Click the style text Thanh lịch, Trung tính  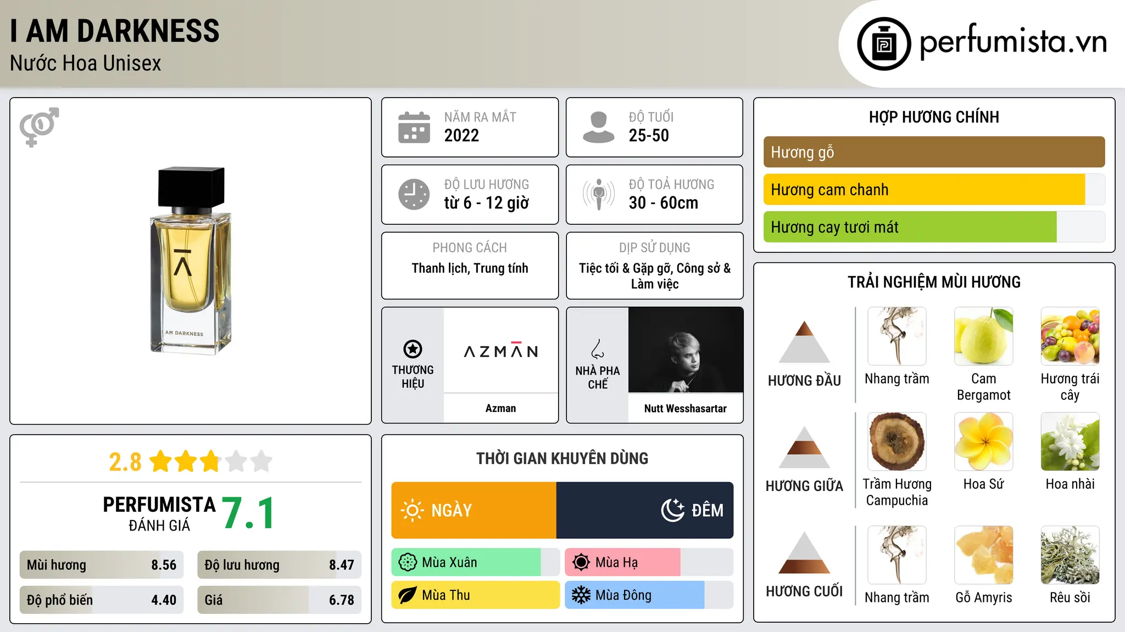coord(470,268)
